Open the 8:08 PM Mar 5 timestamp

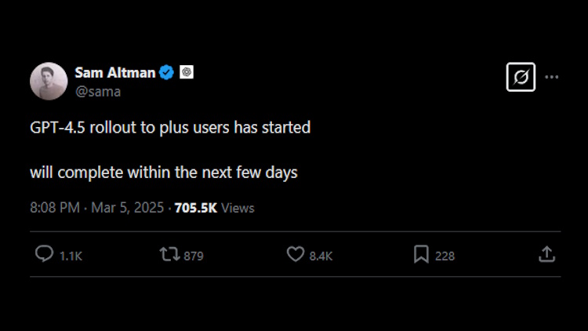coord(97,208)
